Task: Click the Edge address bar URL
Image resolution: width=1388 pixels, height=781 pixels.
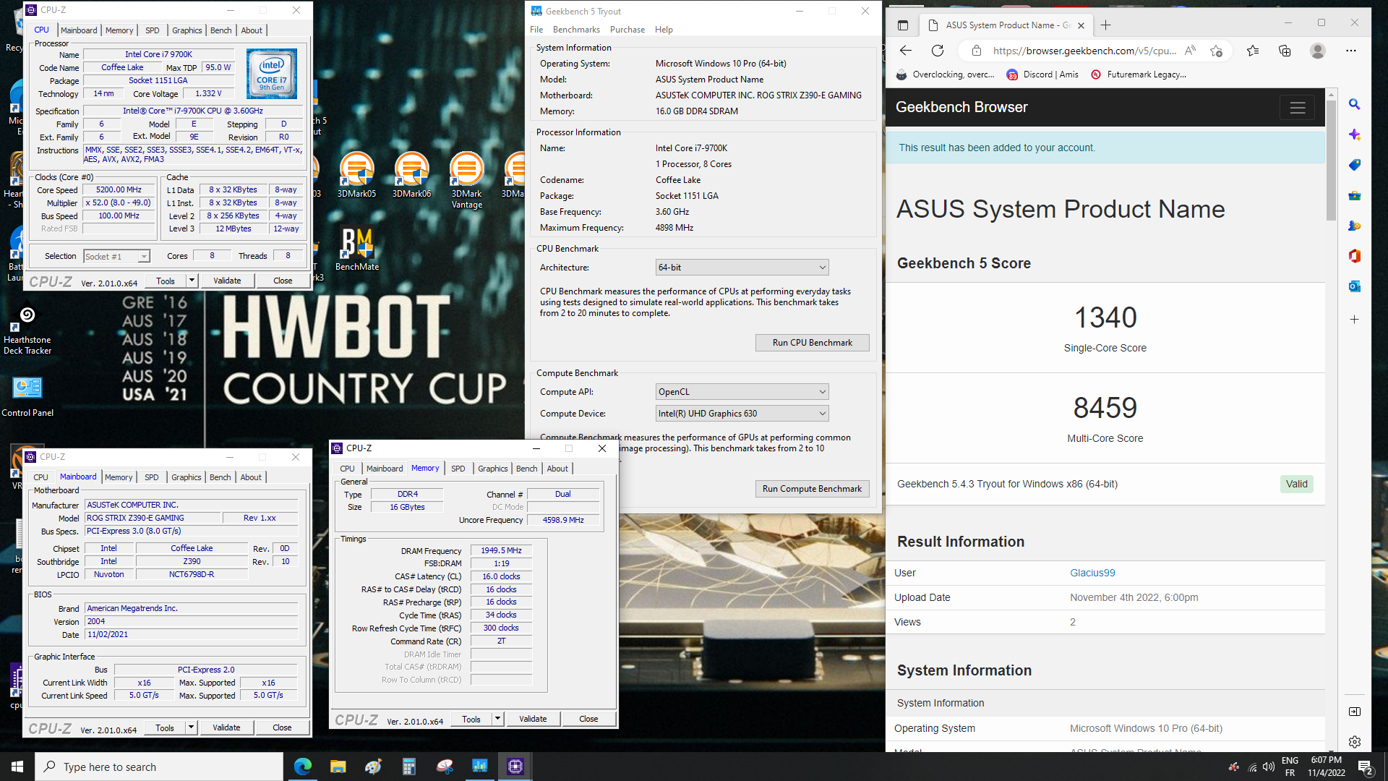Action: [x=1084, y=51]
